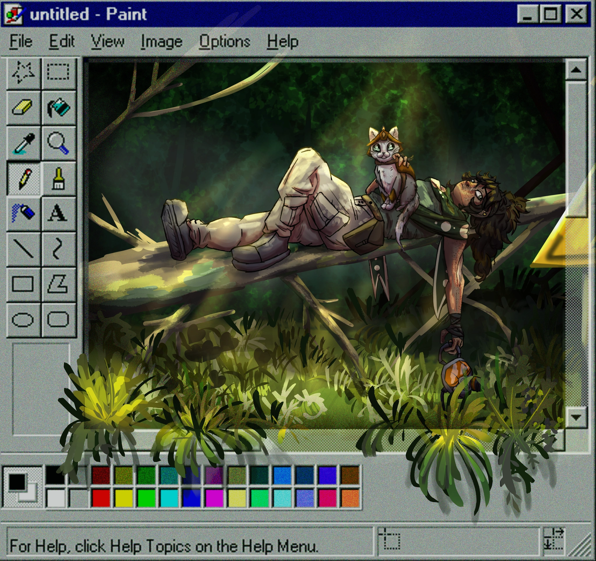The image size is (596, 561).
Task: Open the Options menu
Action: [x=225, y=41]
